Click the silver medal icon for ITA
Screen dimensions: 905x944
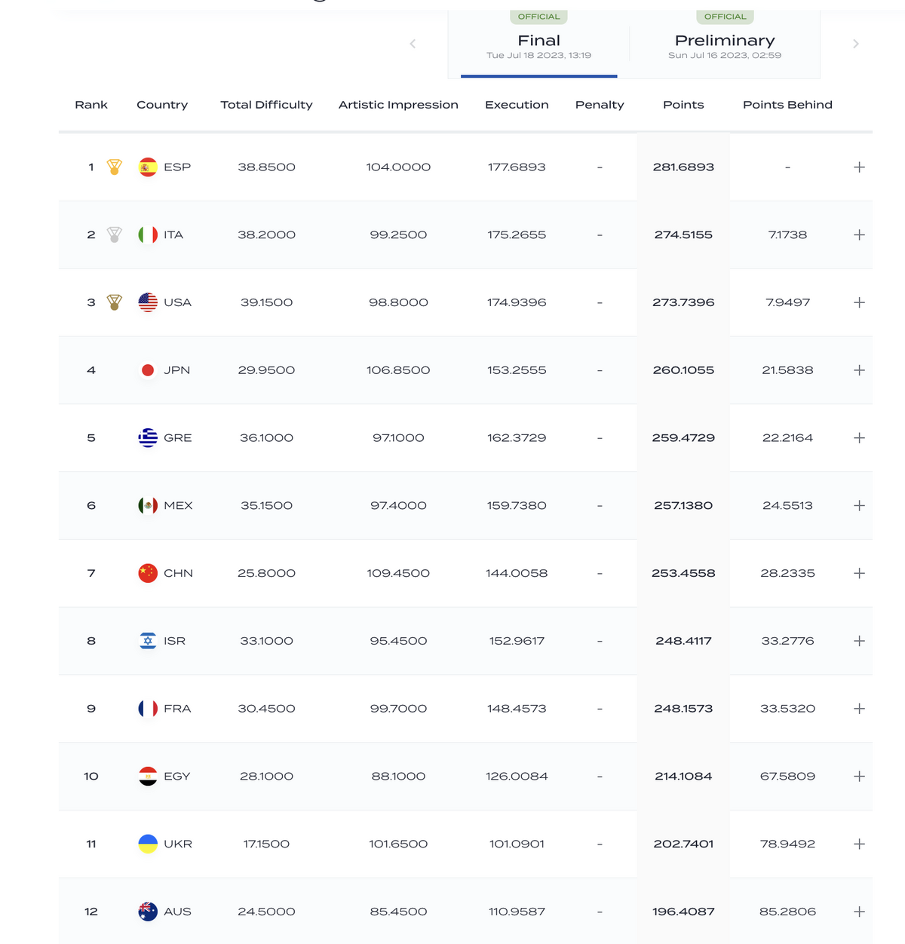pos(114,234)
